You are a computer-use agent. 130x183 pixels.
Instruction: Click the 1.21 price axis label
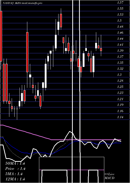click(x=120, y=99)
